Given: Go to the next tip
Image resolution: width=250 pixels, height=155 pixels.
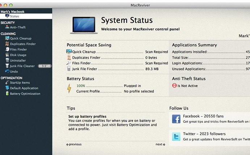Looking at the screenshot, I should tap(160, 144).
